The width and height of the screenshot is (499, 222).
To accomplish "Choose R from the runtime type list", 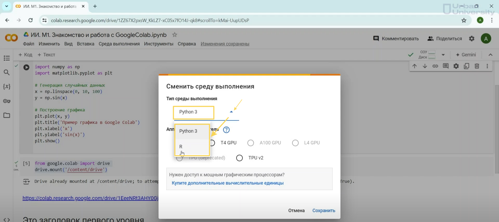I will pos(181,147).
